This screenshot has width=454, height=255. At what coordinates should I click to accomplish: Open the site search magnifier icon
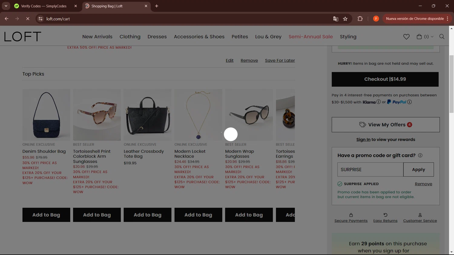[x=442, y=37]
